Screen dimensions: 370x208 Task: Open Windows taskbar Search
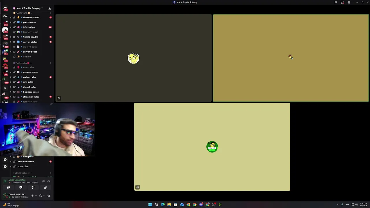pyautogui.click(x=156, y=205)
